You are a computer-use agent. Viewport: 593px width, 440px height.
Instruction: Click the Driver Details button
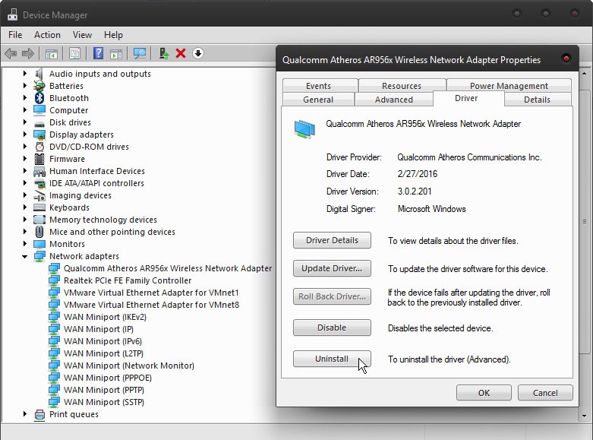pos(332,240)
